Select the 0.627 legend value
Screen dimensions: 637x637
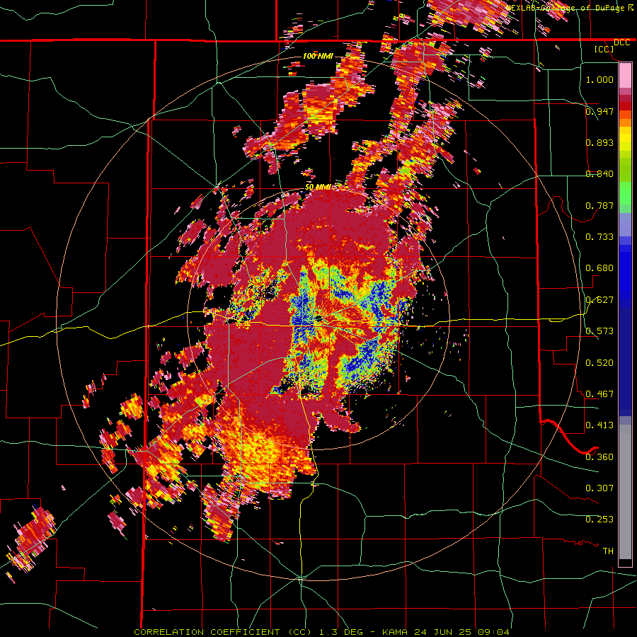click(599, 300)
